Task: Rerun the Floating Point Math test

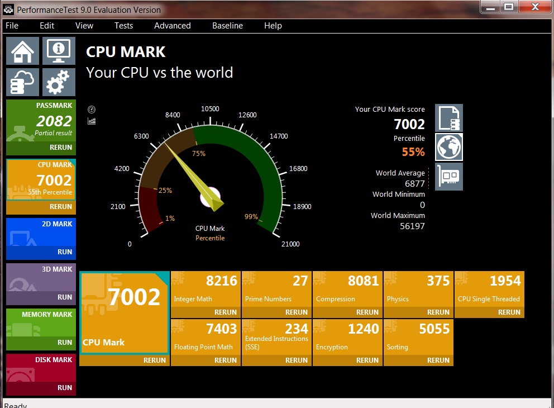Action: tap(206, 360)
